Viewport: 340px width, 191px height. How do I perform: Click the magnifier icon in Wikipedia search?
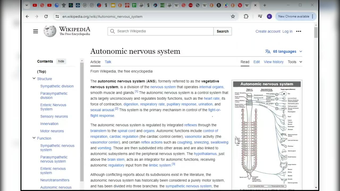pyautogui.click(x=112, y=31)
